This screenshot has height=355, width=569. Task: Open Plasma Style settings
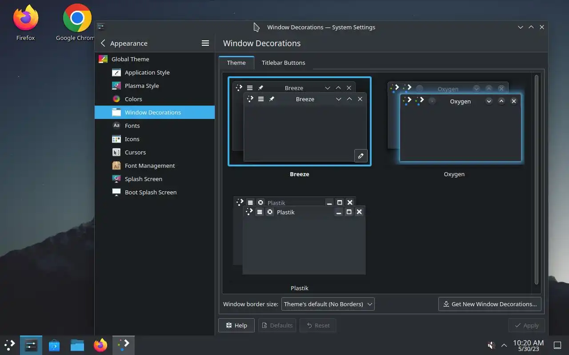pyautogui.click(x=155, y=86)
